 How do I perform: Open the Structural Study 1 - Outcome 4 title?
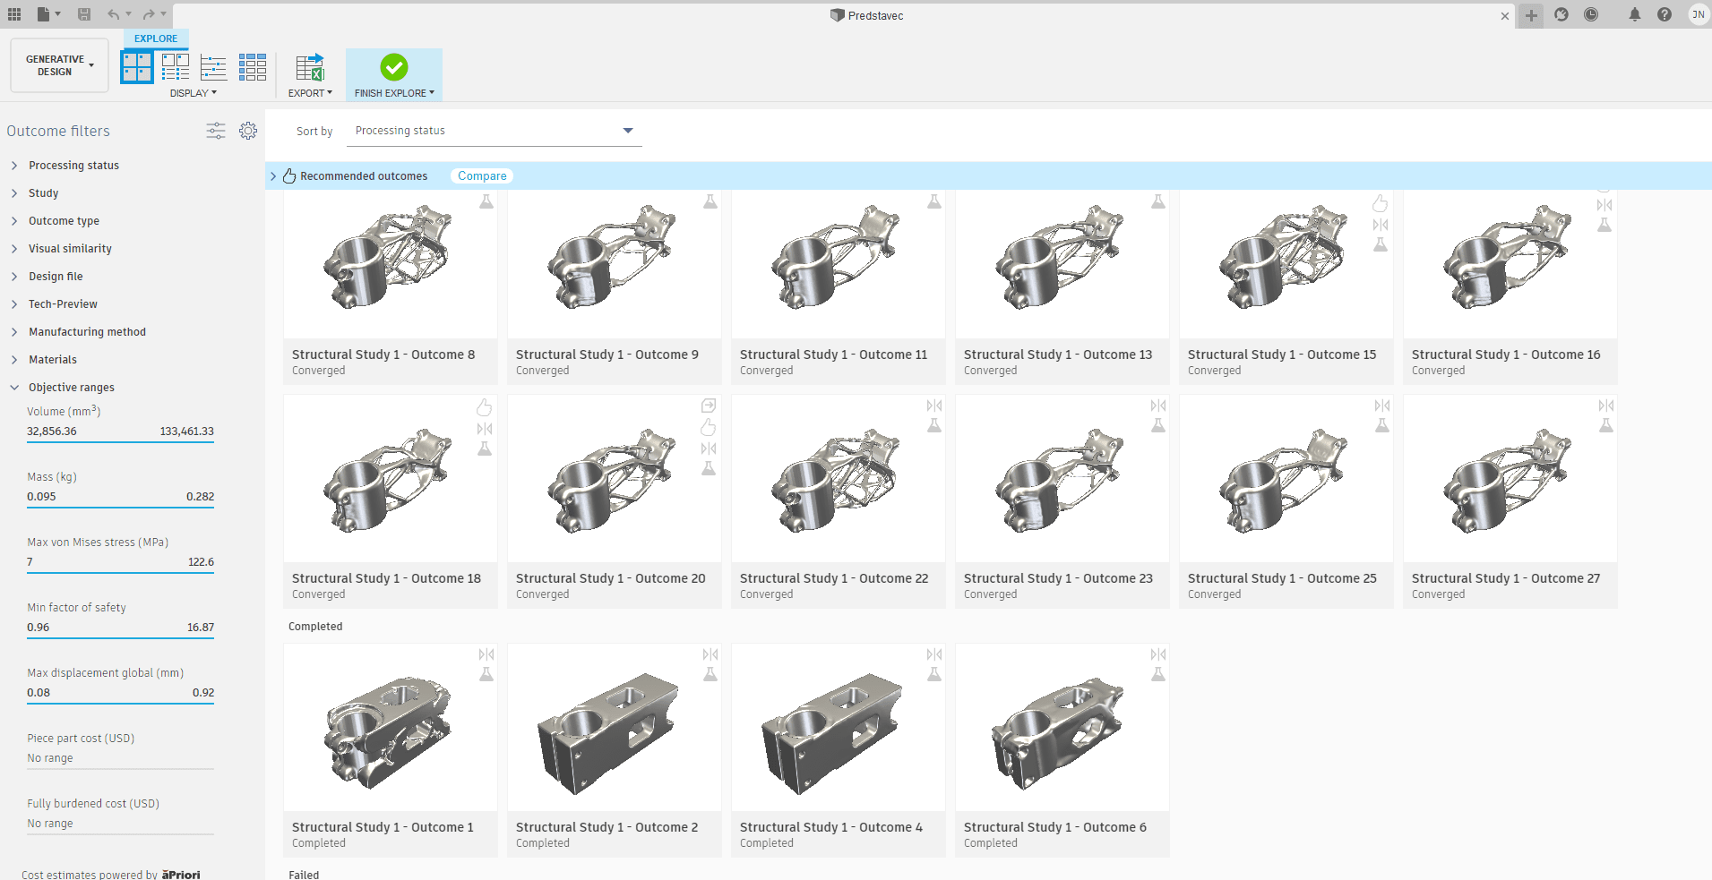[830, 827]
